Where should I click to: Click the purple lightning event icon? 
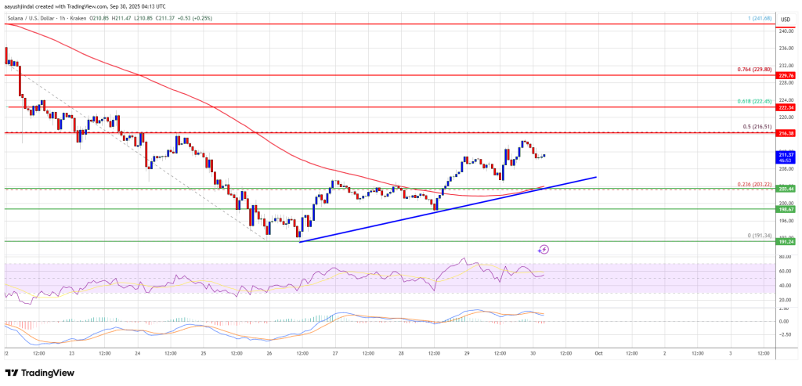pos(544,250)
